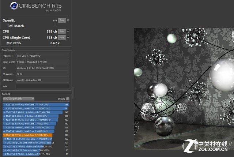Click into the Info text field

(42, 86)
